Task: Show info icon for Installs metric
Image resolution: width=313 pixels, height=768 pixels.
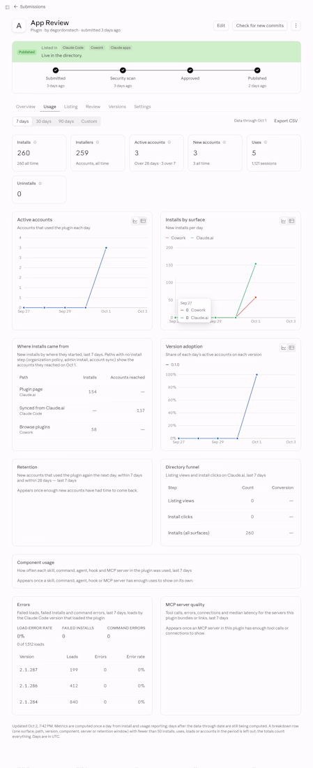Action: point(36,142)
